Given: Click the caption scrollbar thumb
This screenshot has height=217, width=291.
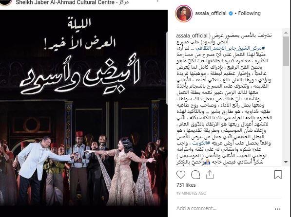Looking at the screenshot, I should (x=286, y=51).
